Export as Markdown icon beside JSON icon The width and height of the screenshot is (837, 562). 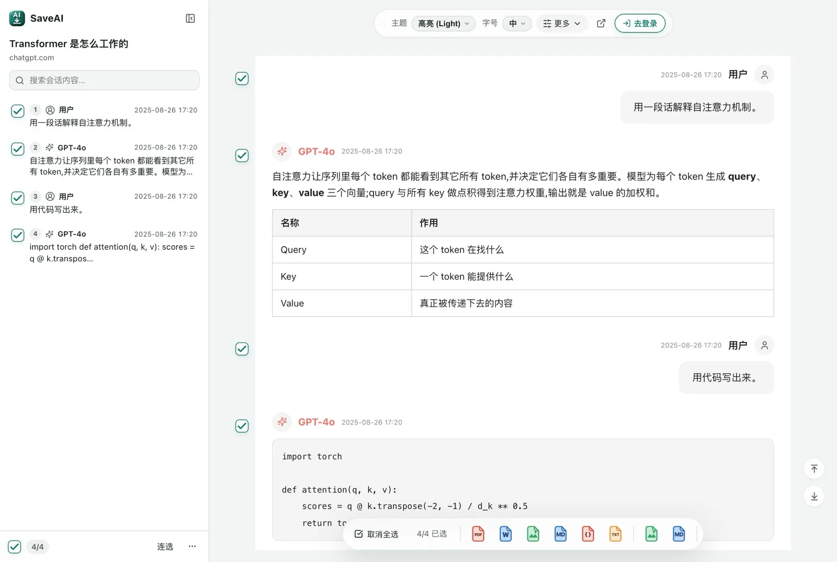pyautogui.click(x=560, y=534)
